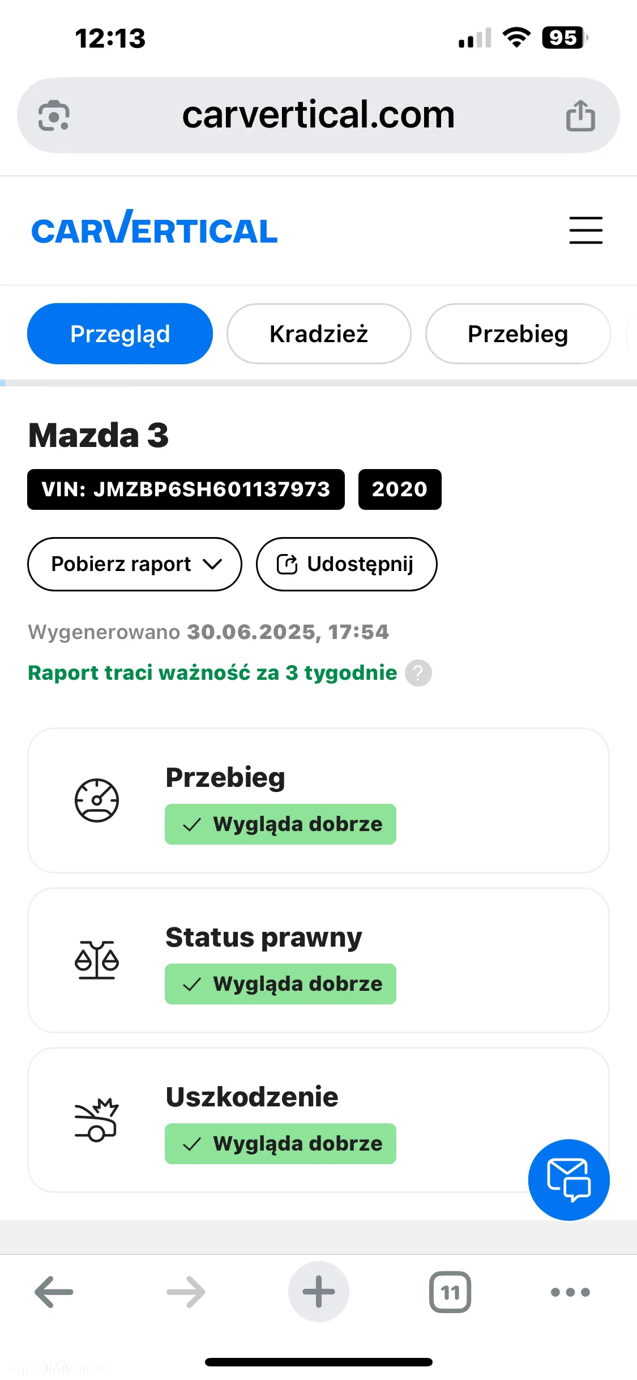Open the hamburger menu icon
Screen dimensions: 637x1380
pyautogui.click(x=585, y=230)
